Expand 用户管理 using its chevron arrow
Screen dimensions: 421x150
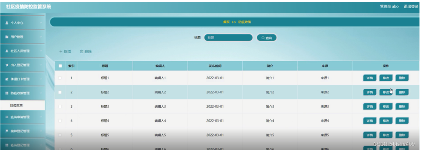[41, 37]
